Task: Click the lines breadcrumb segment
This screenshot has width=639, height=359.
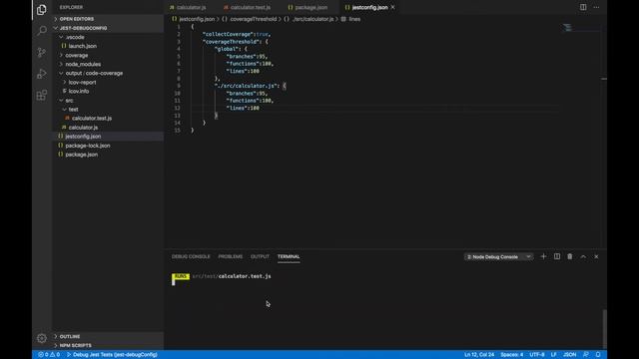Action: tap(350, 19)
